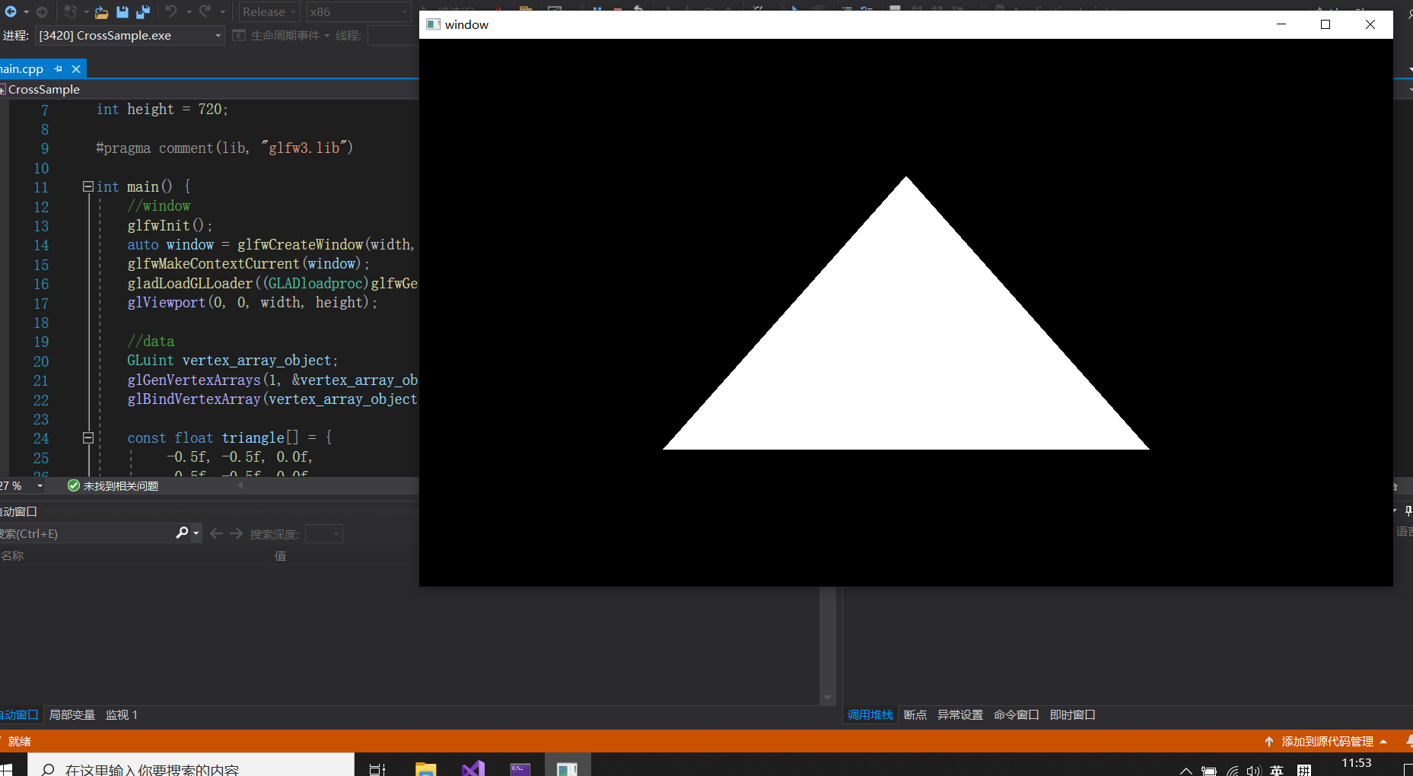Viewport: 1413px width, 776px height.
Task: Click the console window taskbar icon
Action: tap(520, 768)
